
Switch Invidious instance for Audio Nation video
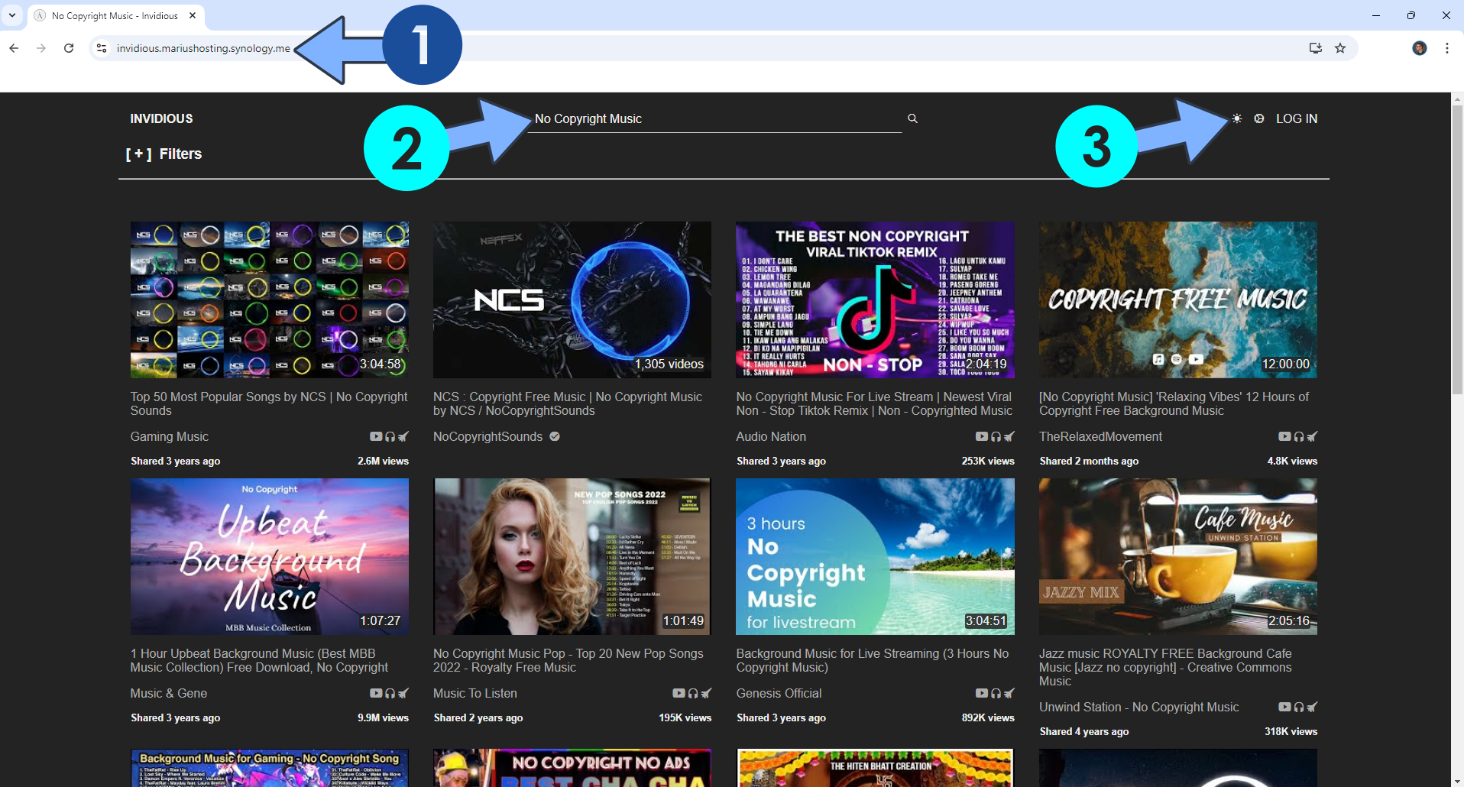click(x=1009, y=436)
